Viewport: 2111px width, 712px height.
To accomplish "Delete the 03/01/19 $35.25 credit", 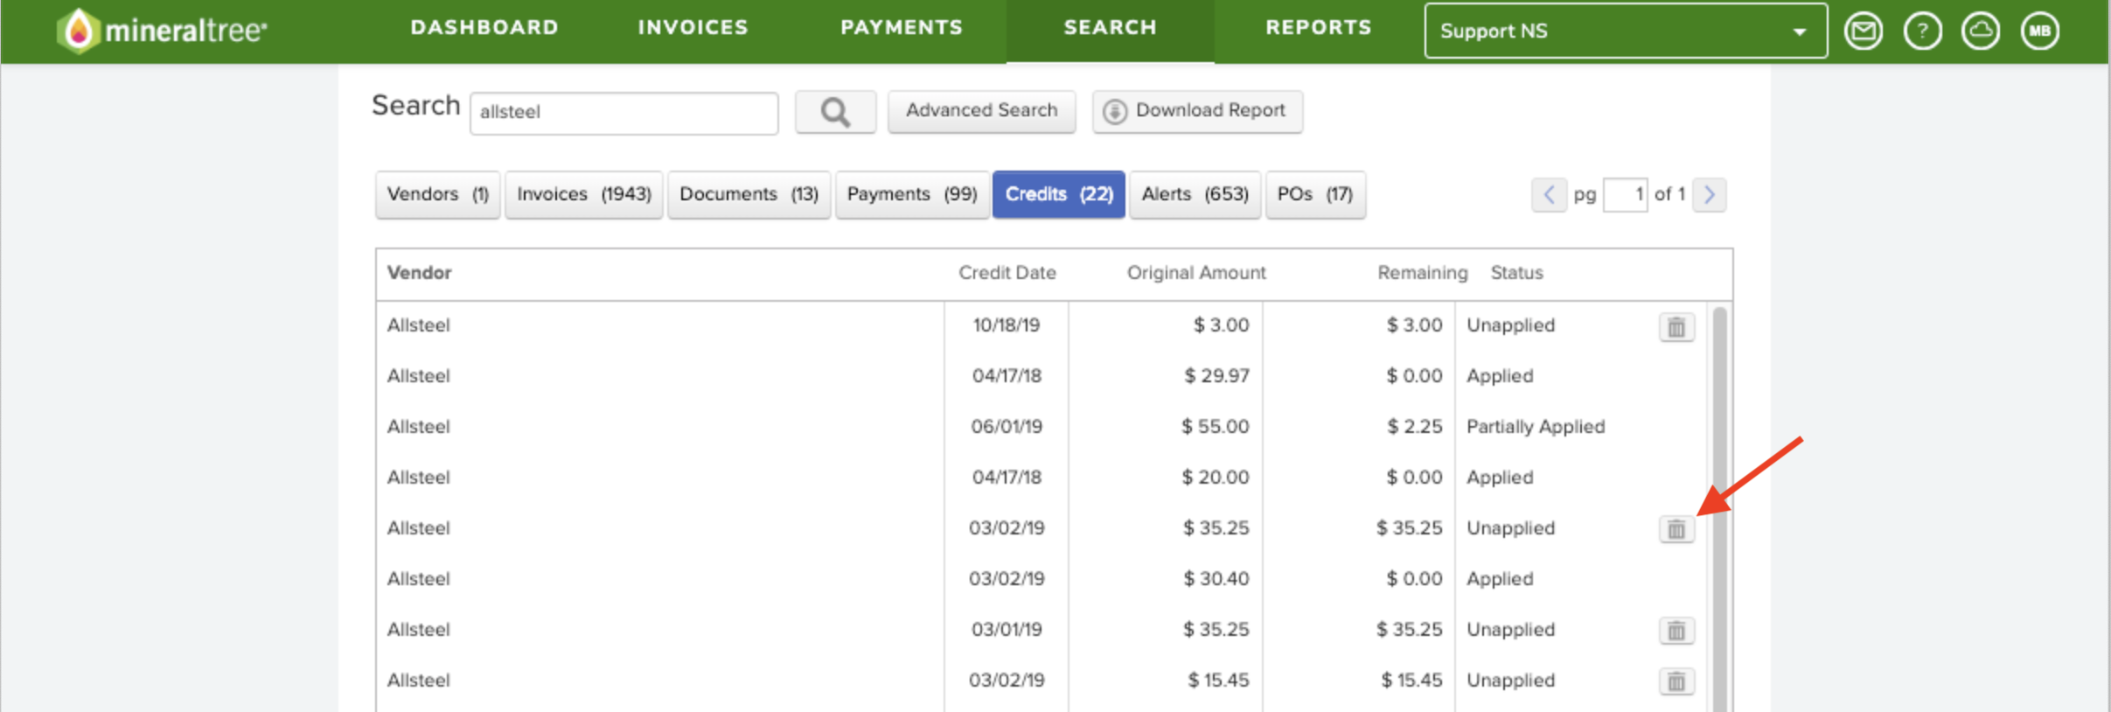I will point(1676,631).
